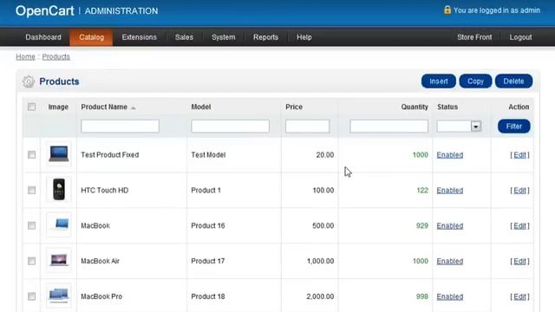Check the MacBook row checkbox
This screenshot has width=555, height=312.
coord(31,225)
